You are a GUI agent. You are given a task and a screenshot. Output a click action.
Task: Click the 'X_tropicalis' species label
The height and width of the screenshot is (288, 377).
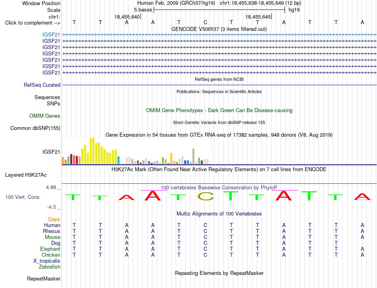click(47, 261)
